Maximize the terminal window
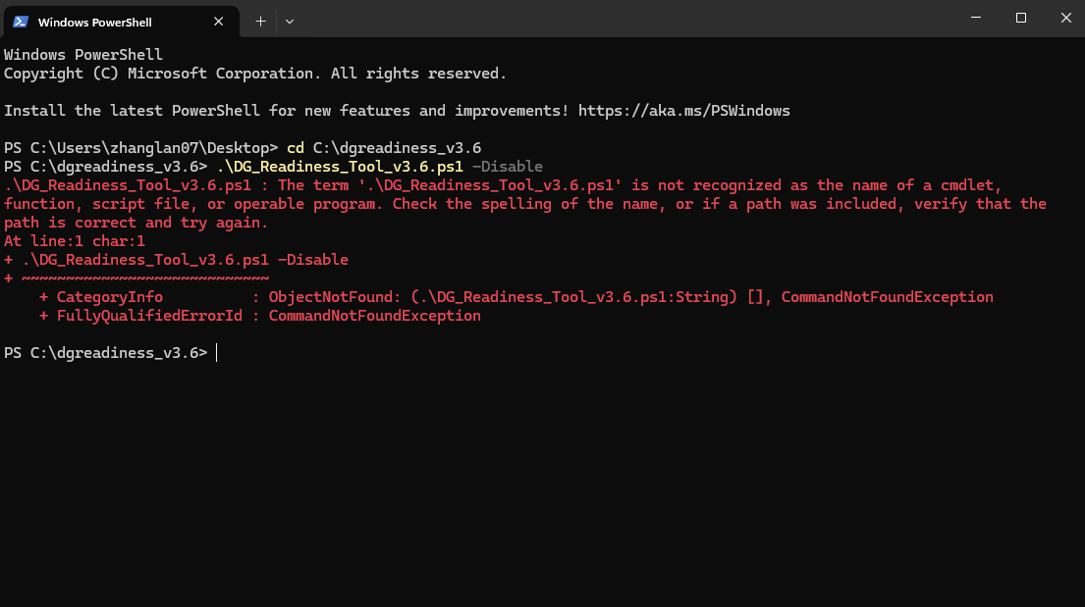 1020,18
